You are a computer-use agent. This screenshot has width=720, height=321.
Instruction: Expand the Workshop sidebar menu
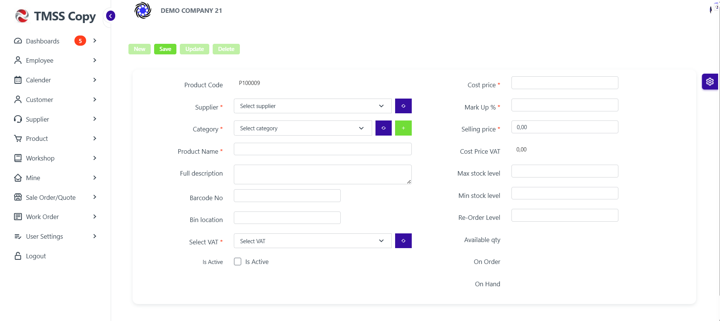(56, 158)
